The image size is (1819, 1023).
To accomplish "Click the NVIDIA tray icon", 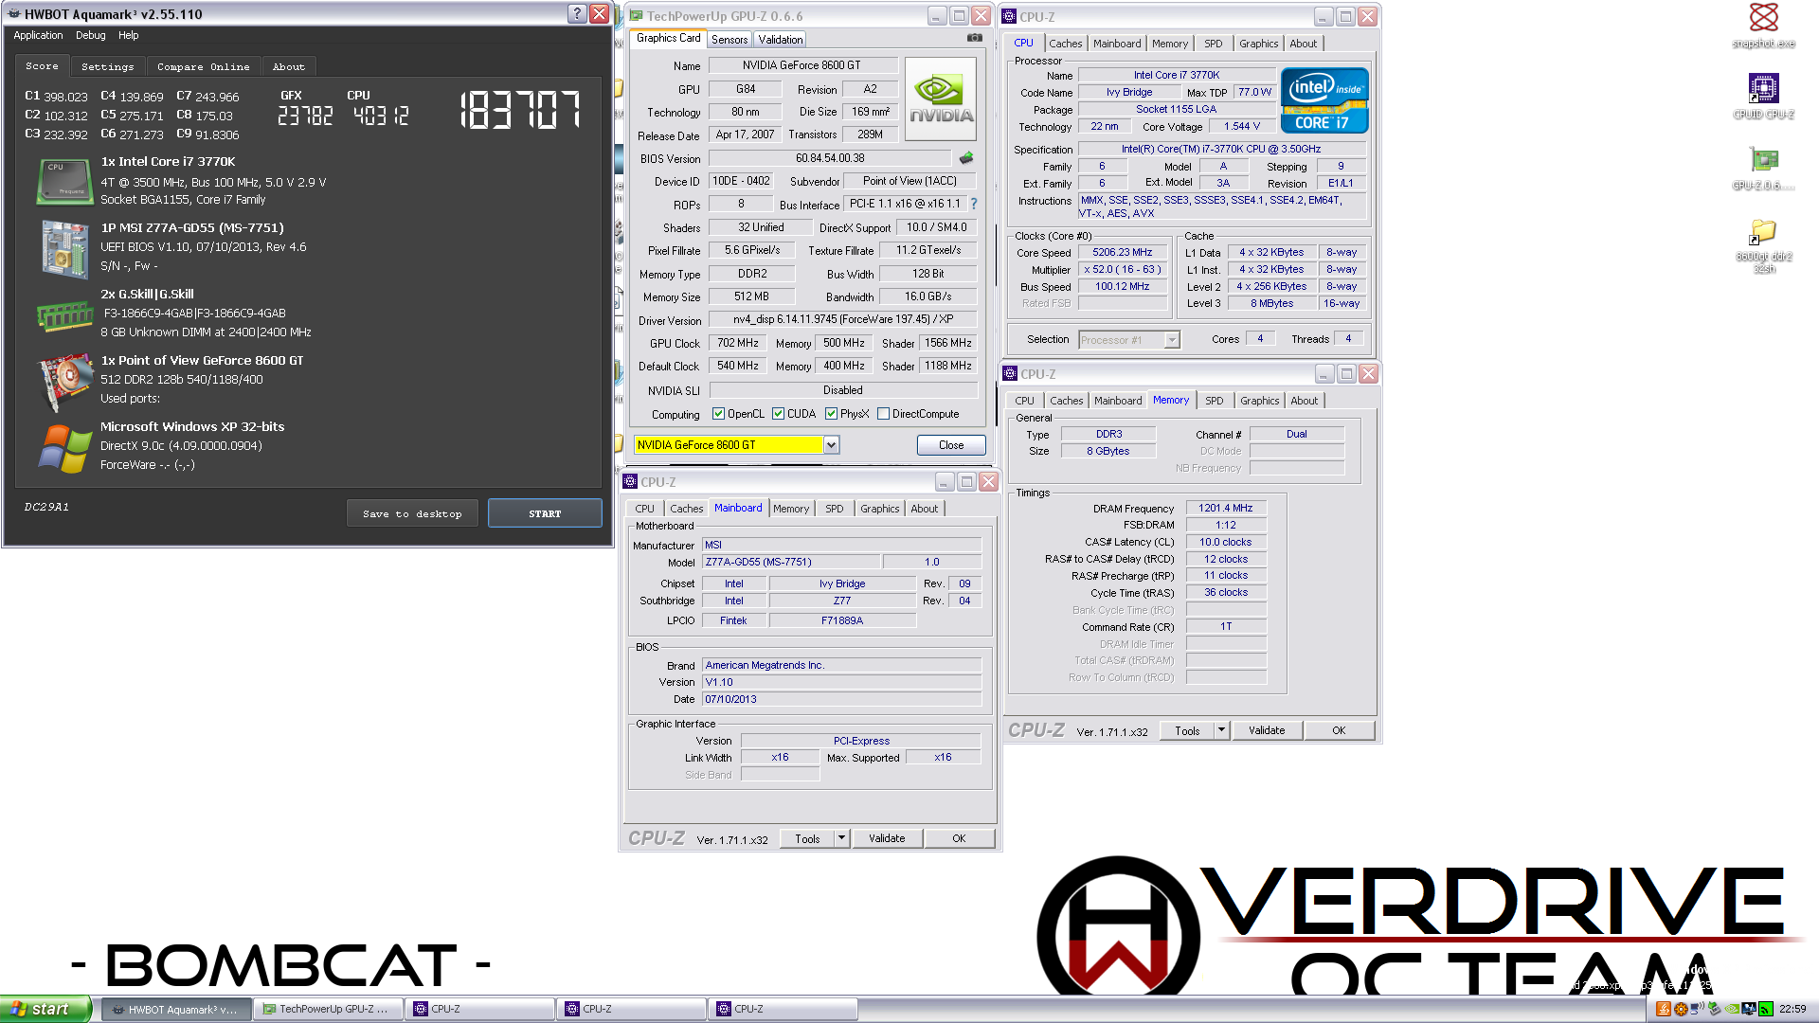I will click(1732, 1009).
